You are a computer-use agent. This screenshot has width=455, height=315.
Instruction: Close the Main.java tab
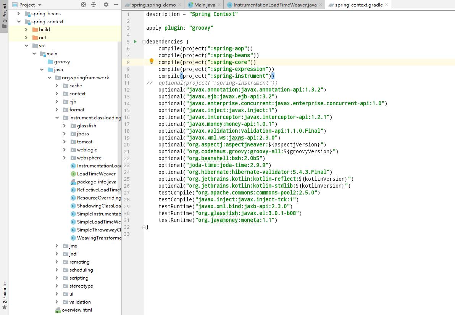(x=219, y=5)
